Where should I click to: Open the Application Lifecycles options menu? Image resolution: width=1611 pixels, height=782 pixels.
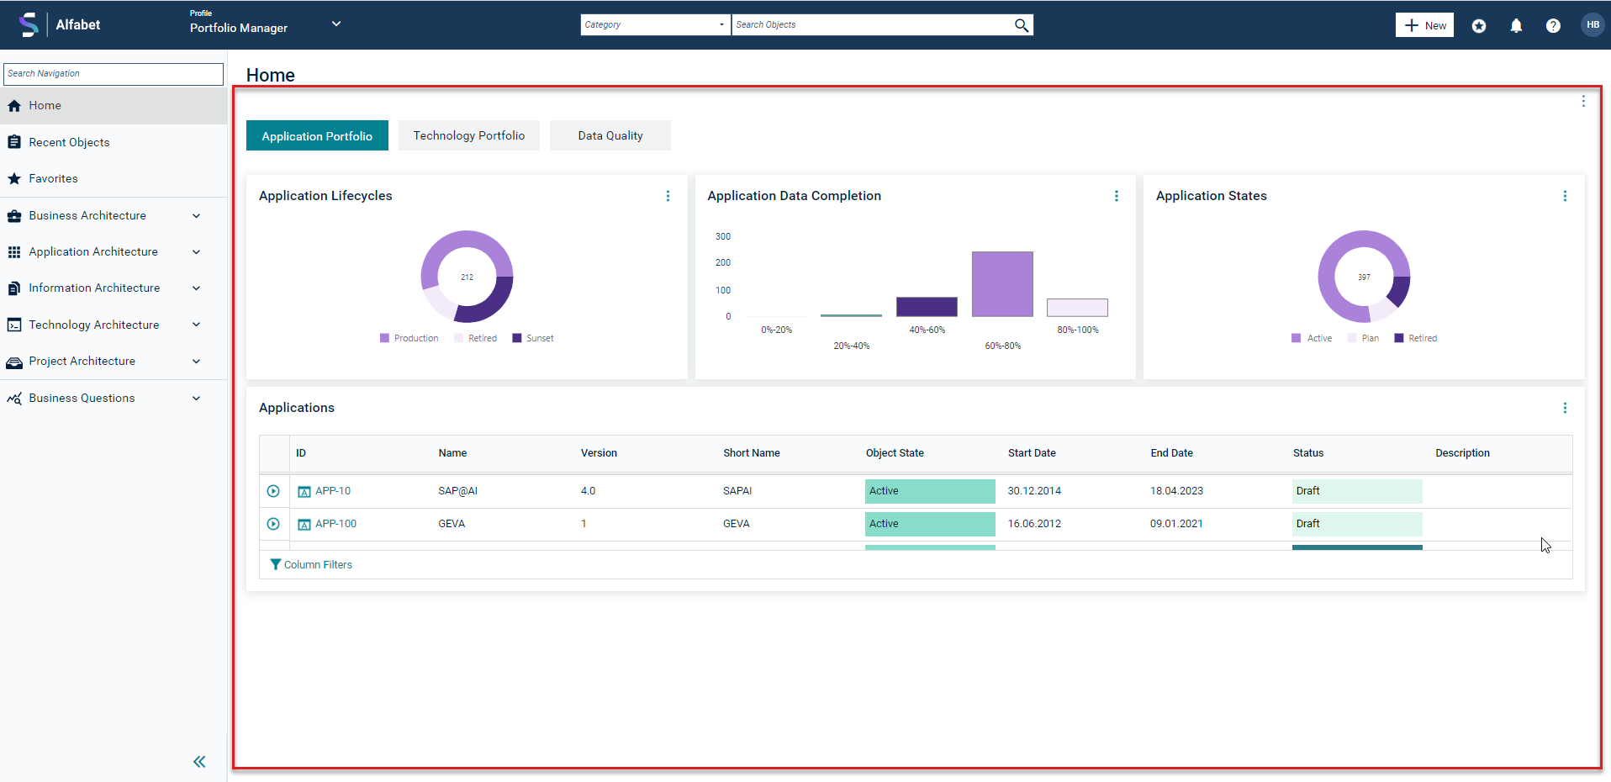click(668, 196)
